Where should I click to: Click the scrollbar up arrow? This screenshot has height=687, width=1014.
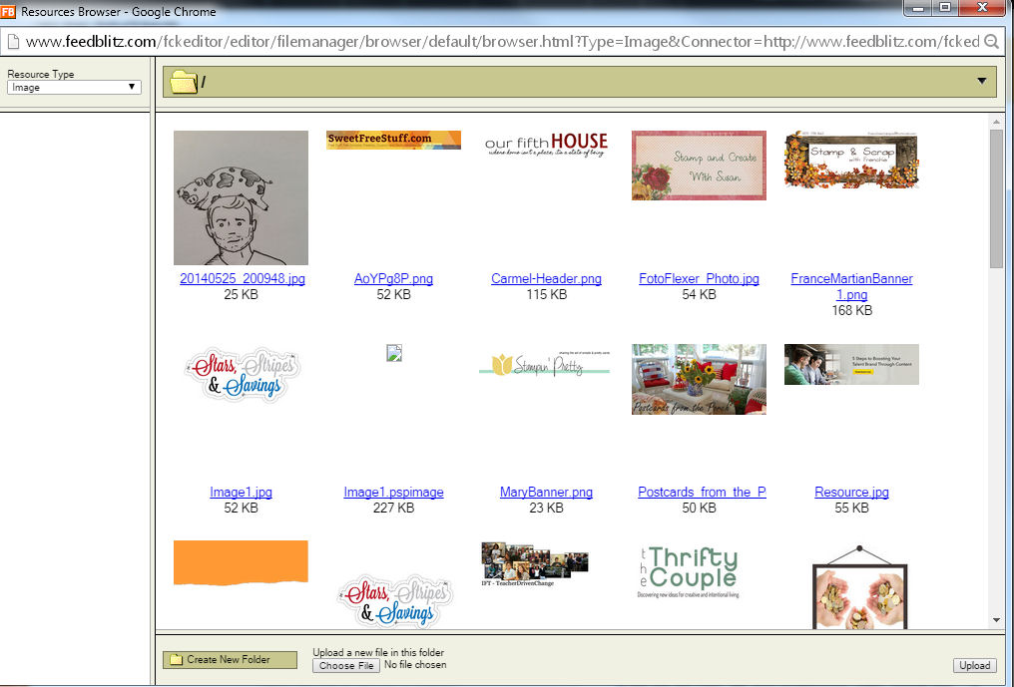pyautogui.click(x=996, y=122)
